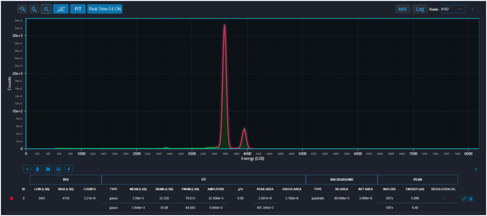Save ROIs with floppy disk icon

point(58,169)
